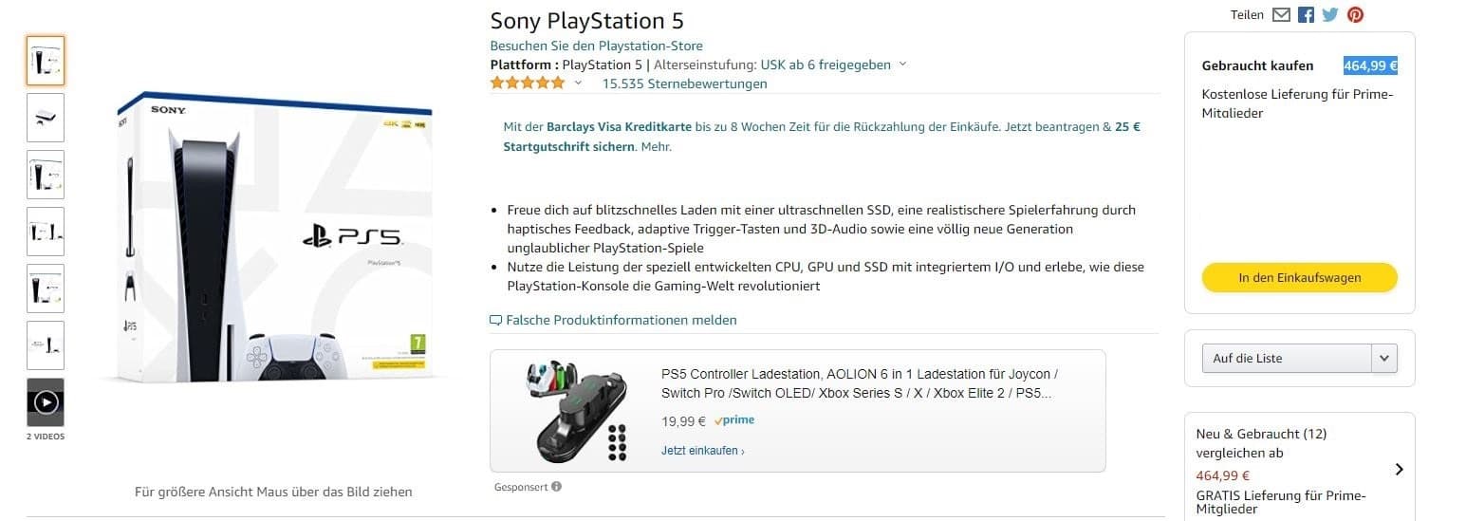
Task: Play the product videos thumbnail
Action: pos(46,402)
